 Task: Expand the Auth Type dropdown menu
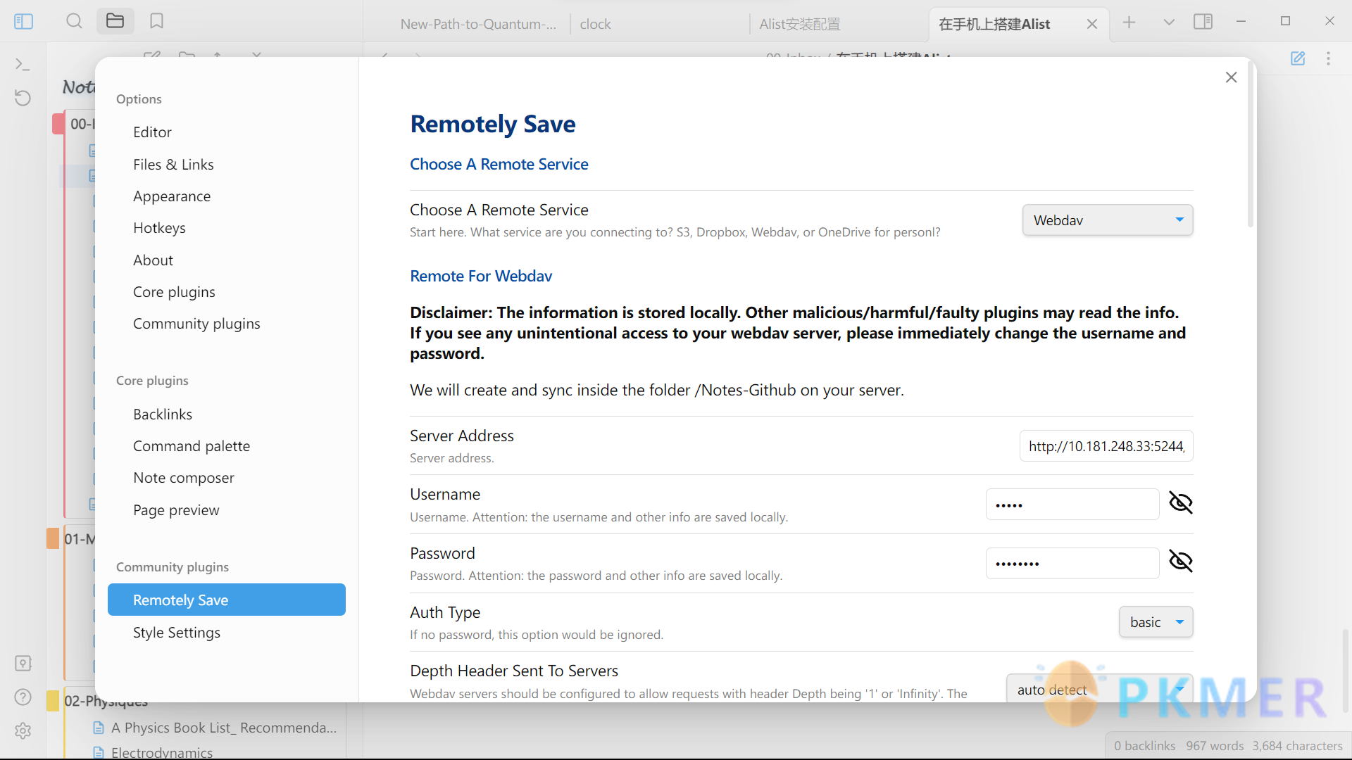(x=1155, y=621)
